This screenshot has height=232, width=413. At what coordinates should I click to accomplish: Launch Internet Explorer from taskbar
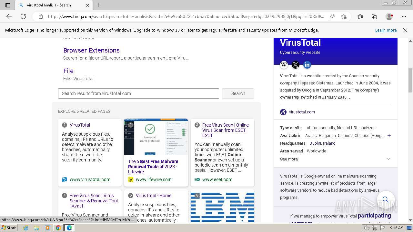pyautogui.click(x=25, y=228)
